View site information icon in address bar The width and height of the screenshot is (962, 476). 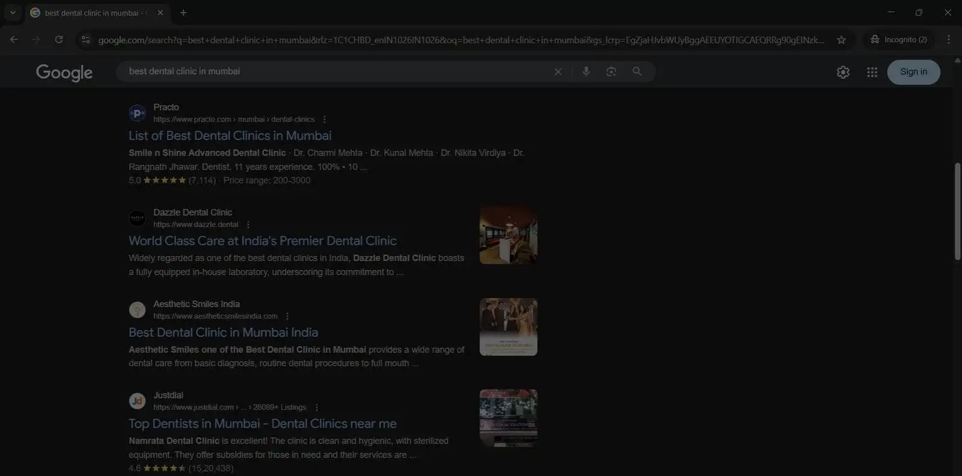click(86, 40)
